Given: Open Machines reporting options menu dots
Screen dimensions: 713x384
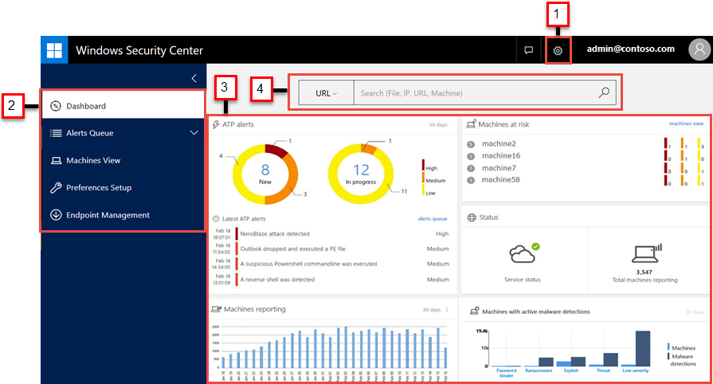Looking at the screenshot, I should pyautogui.click(x=447, y=309).
